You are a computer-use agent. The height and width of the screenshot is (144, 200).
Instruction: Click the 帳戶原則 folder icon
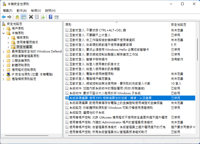[8, 29]
